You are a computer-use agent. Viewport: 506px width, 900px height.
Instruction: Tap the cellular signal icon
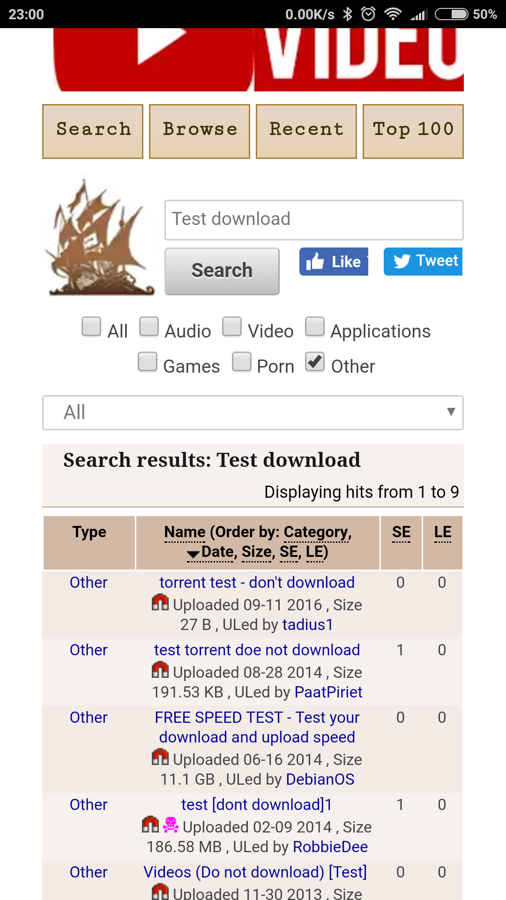tap(418, 15)
